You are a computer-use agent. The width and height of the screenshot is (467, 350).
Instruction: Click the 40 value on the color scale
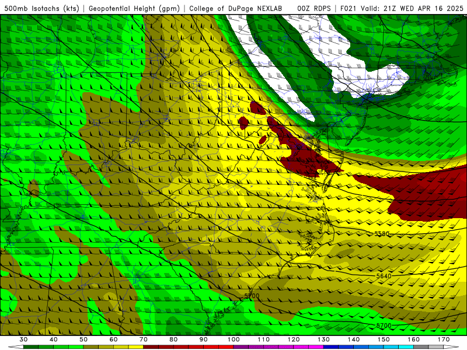coord(54,339)
